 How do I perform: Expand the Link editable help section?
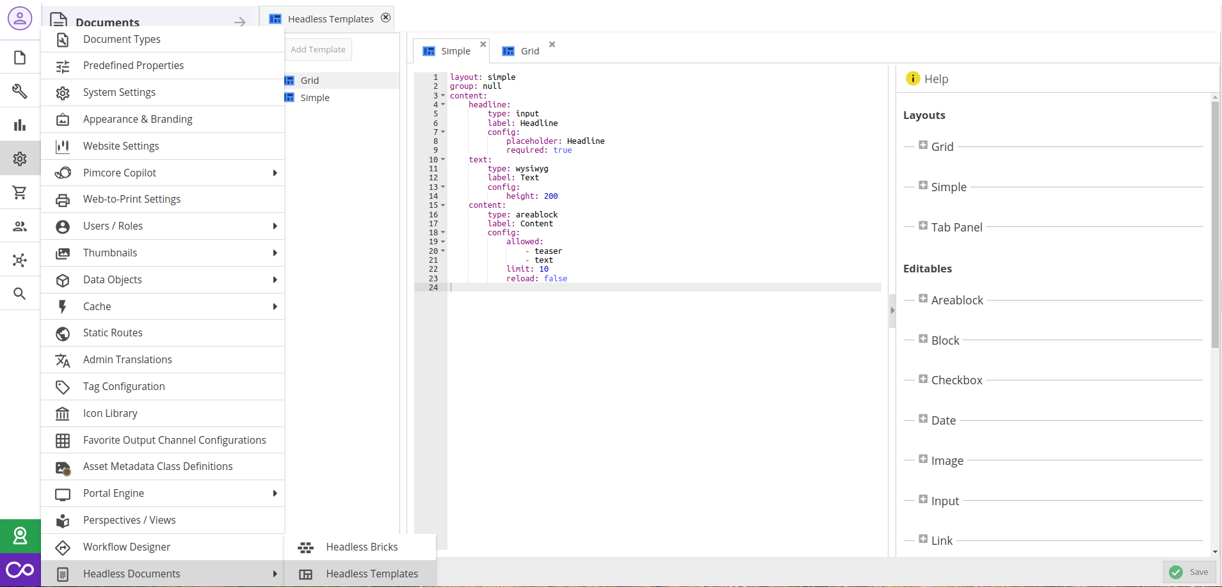coord(923,539)
